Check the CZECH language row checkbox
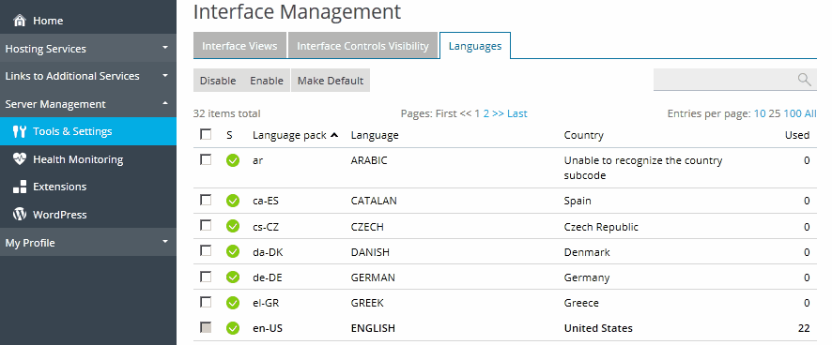832x345 pixels. (206, 225)
